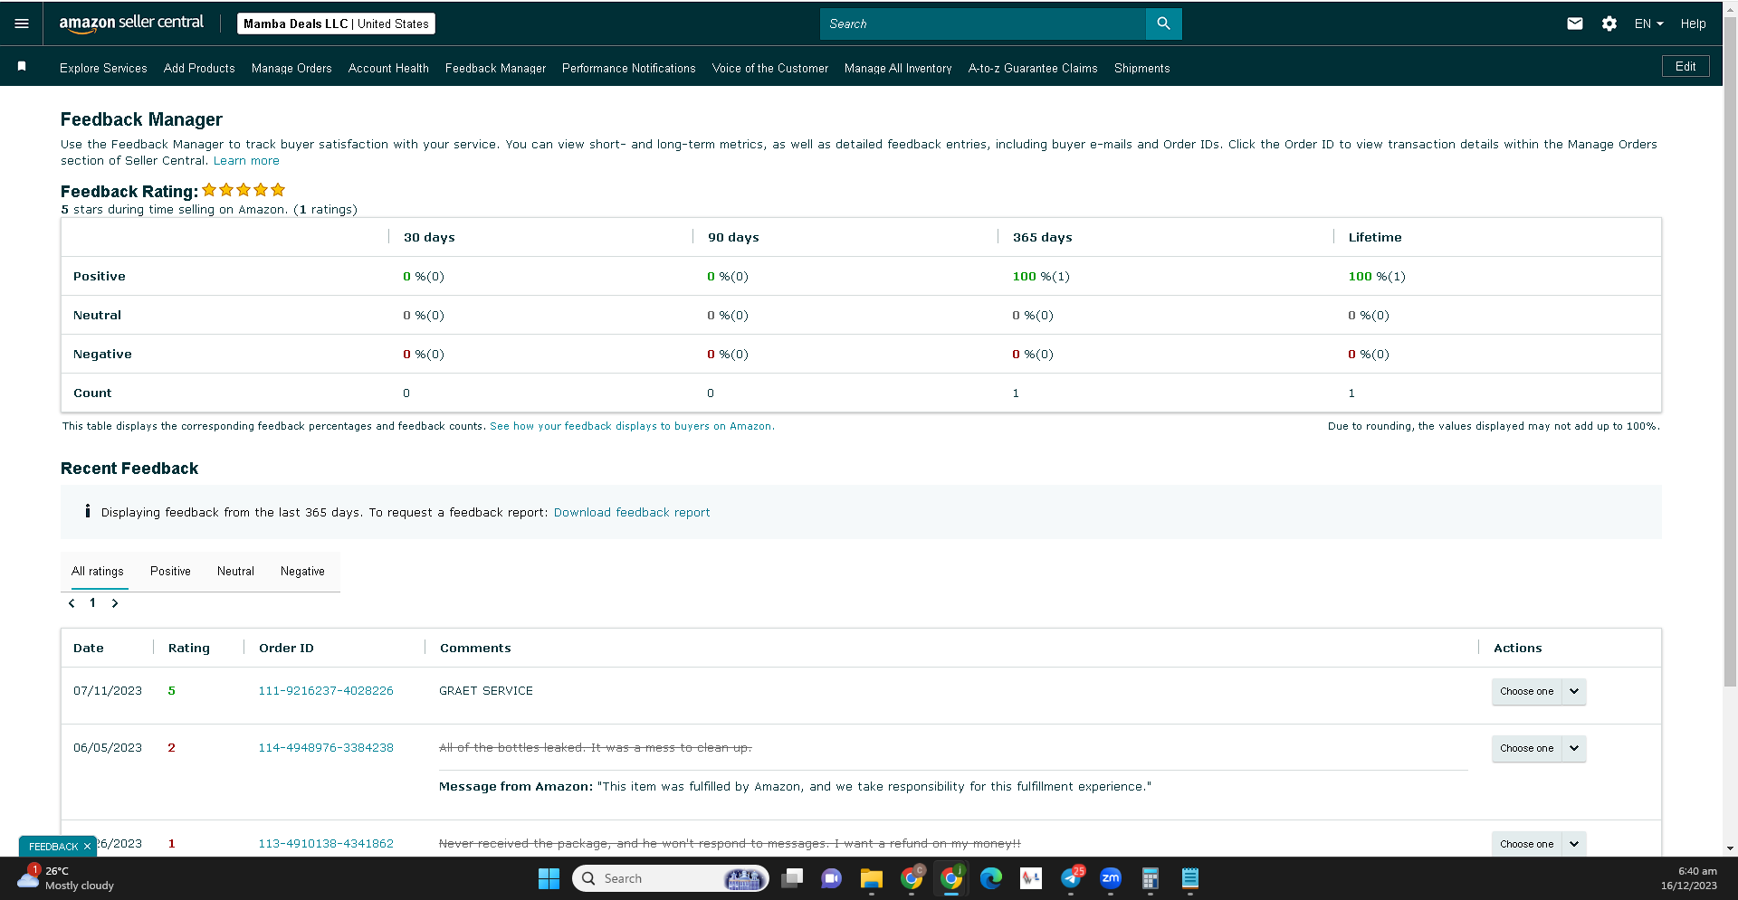Open File Explorer from taskbar
This screenshot has width=1738, height=900.
tap(871, 878)
